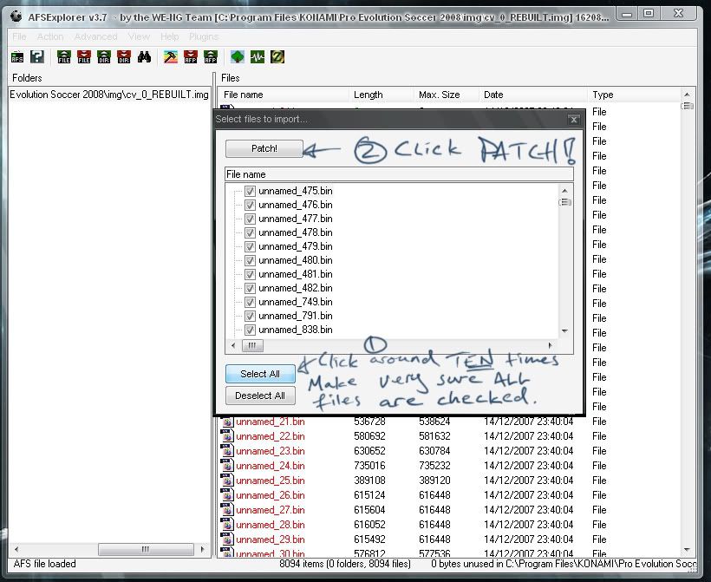711x582 pixels.
Task: Select the cv_0_REBUILT.img folder entry
Action: (109, 95)
